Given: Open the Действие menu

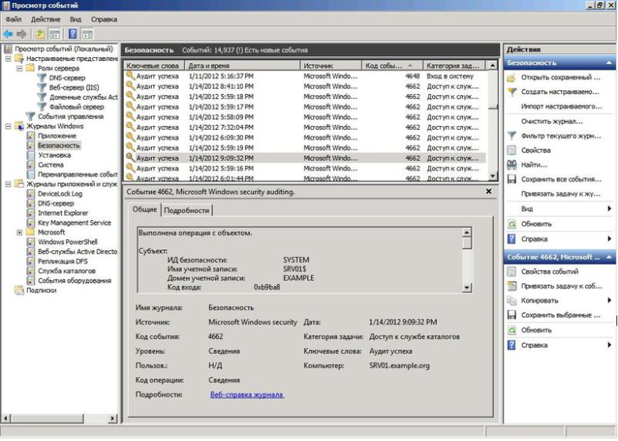Looking at the screenshot, I should coord(46,19).
